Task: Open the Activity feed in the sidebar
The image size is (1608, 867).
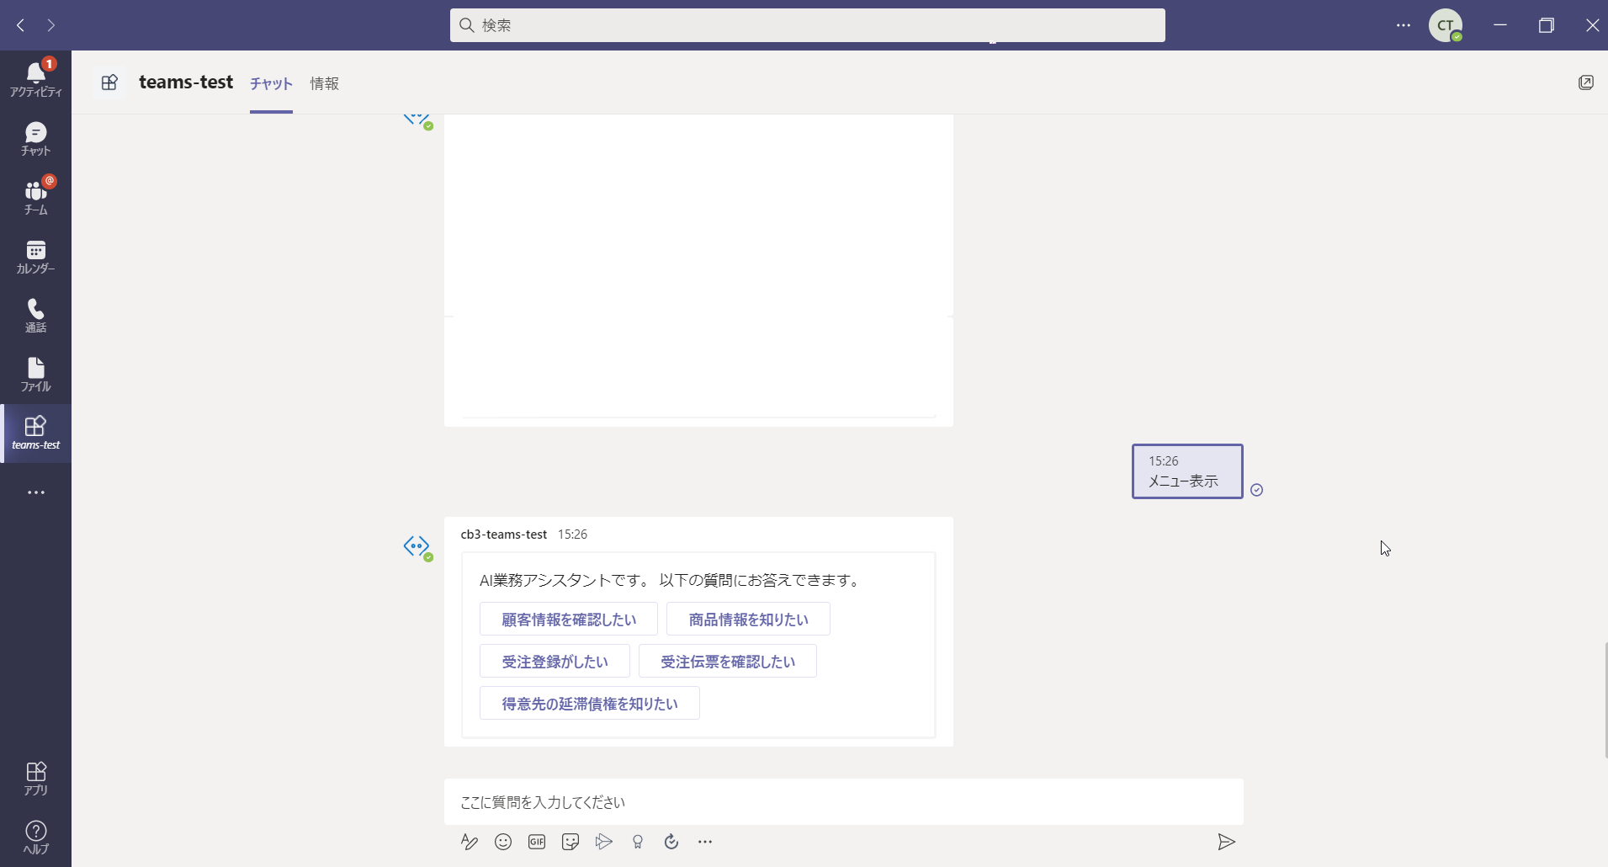Action: coord(35,79)
